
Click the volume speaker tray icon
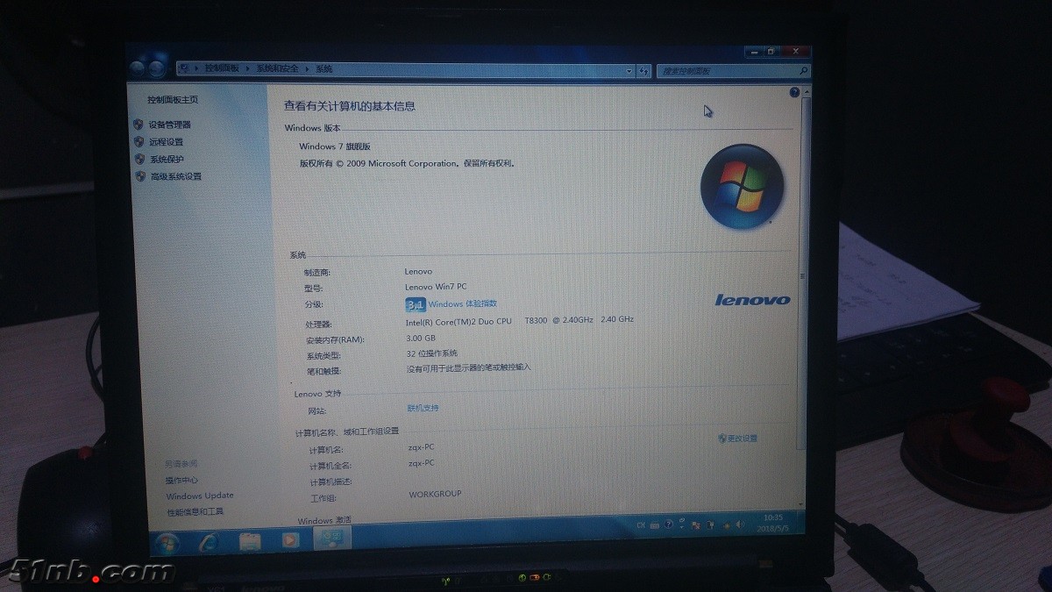click(738, 524)
